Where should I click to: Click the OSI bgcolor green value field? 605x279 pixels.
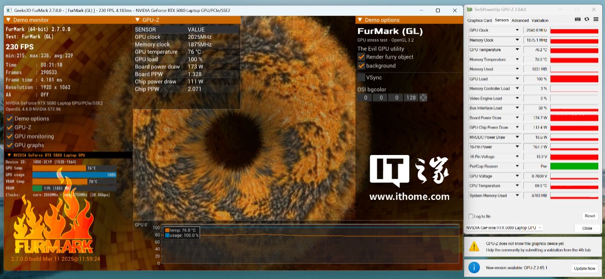[x=381, y=98]
